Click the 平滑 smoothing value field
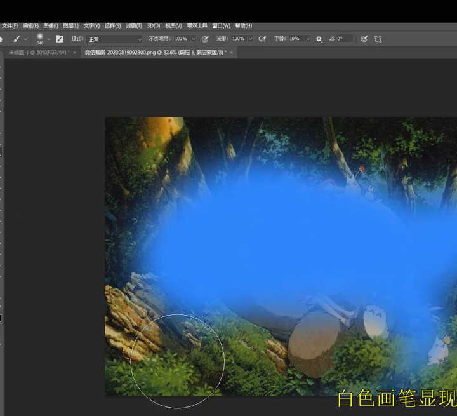Viewport: 457px width, 416px height. coord(296,39)
